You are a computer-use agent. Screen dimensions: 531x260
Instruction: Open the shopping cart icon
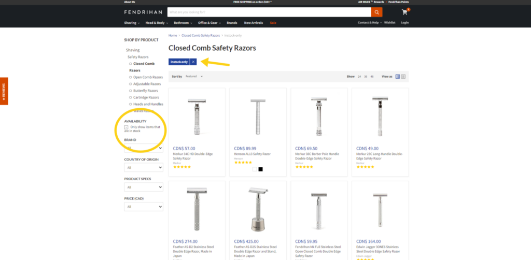(x=404, y=12)
